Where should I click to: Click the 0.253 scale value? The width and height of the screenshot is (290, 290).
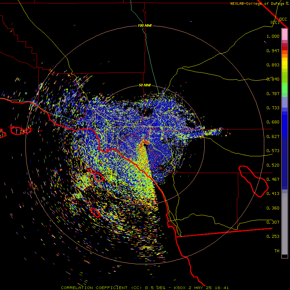point(273,237)
